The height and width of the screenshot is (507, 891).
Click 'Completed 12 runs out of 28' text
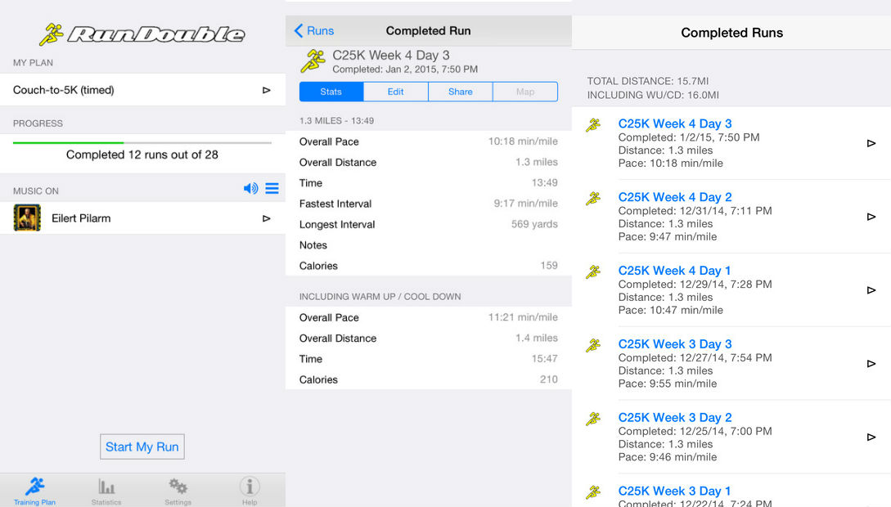(x=142, y=155)
